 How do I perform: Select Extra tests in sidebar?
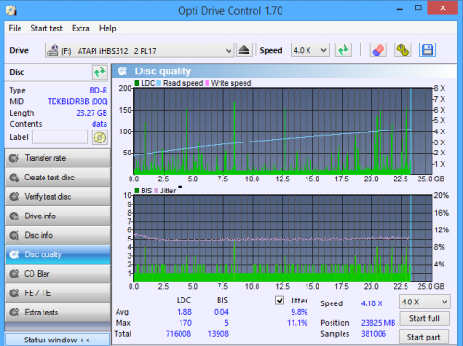pyautogui.click(x=57, y=313)
